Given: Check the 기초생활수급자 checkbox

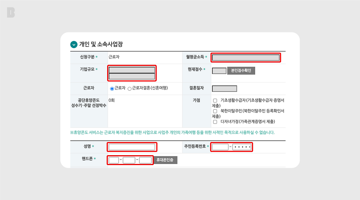Looking at the screenshot, I should pos(215,101).
